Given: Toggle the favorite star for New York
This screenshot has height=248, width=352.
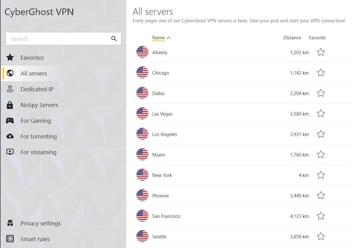Looking at the screenshot, I should click(x=321, y=175).
